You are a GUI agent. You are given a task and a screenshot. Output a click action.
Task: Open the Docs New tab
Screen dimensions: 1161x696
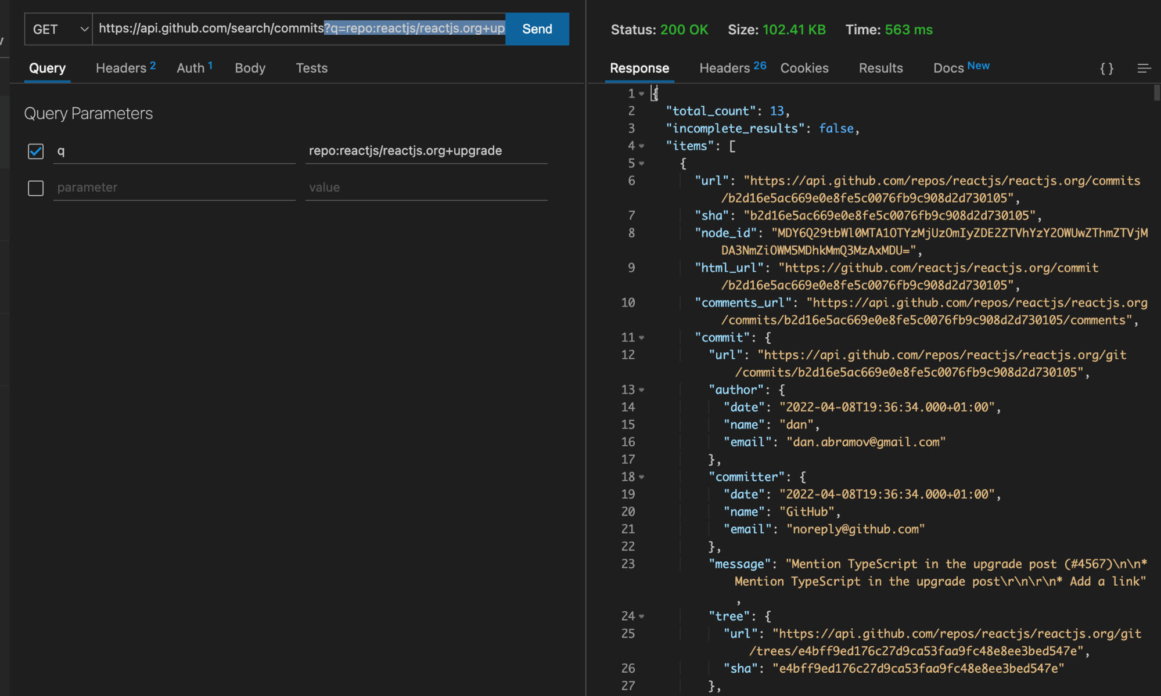click(x=961, y=68)
